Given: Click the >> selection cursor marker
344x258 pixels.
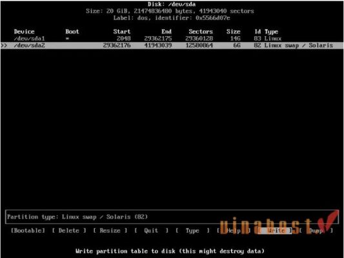Looking at the screenshot, I should pyautogui.click(x=4, y=45).
